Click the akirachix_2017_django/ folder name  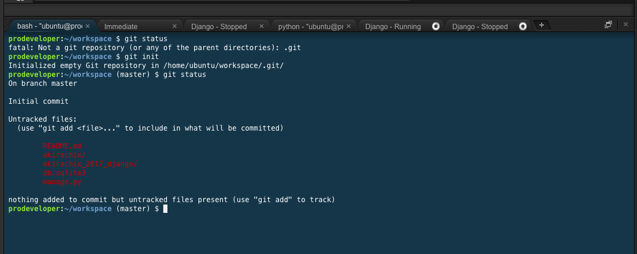click(x=90, y=163)
